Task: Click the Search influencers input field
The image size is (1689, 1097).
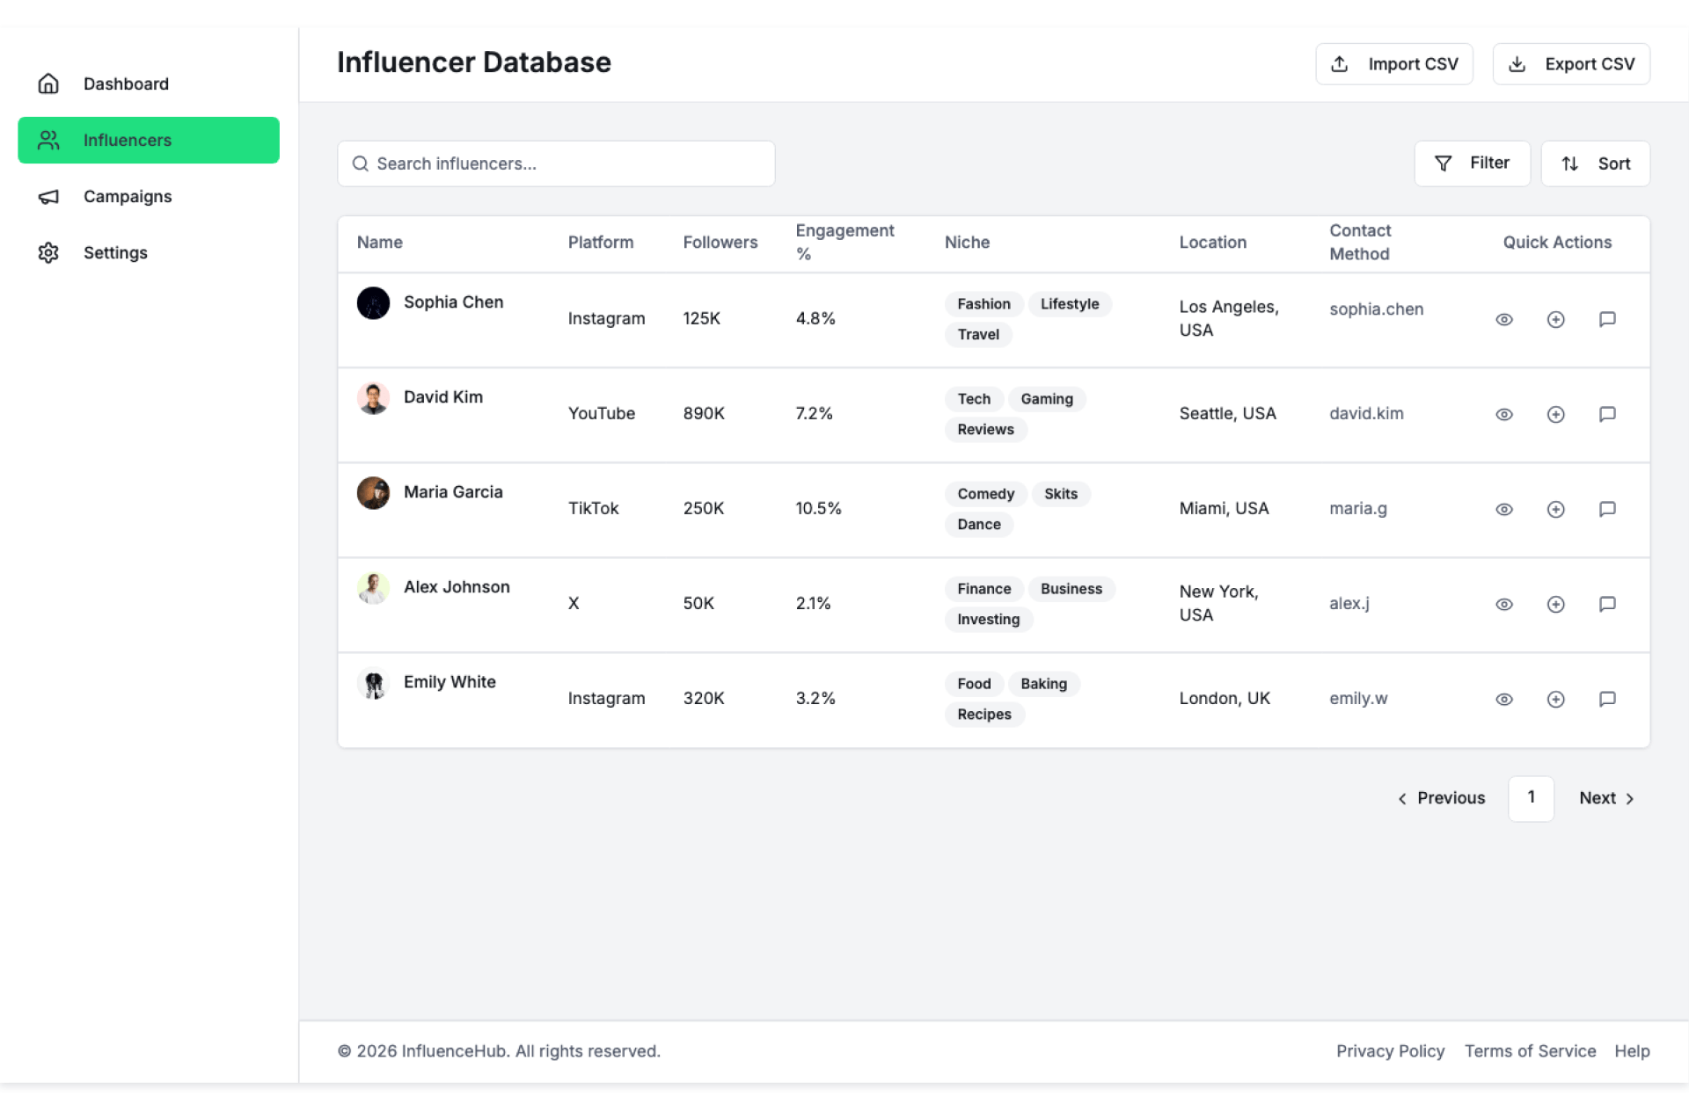Action: (x=567, y=163)
